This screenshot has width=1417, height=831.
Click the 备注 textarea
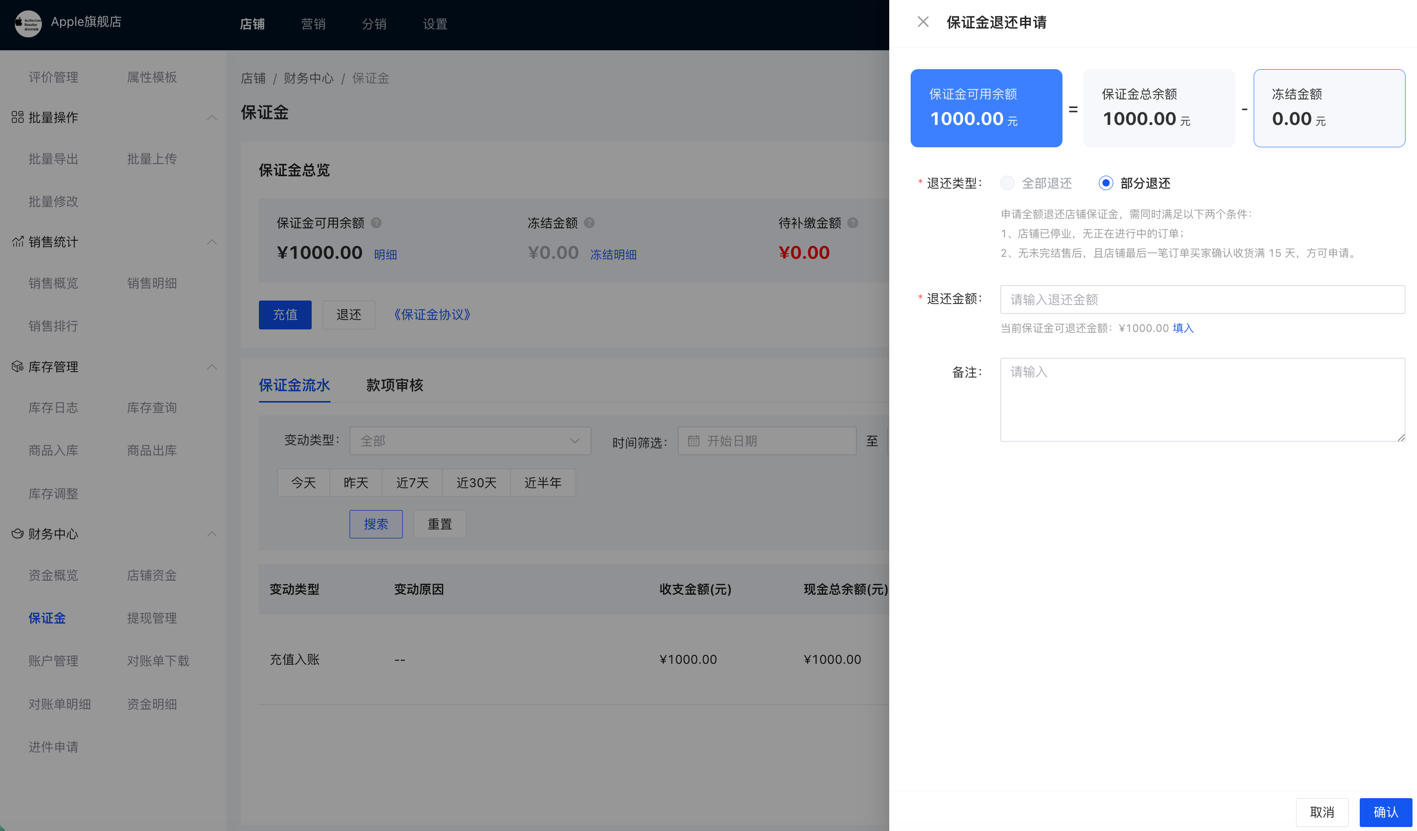(x=1202, y=400)
